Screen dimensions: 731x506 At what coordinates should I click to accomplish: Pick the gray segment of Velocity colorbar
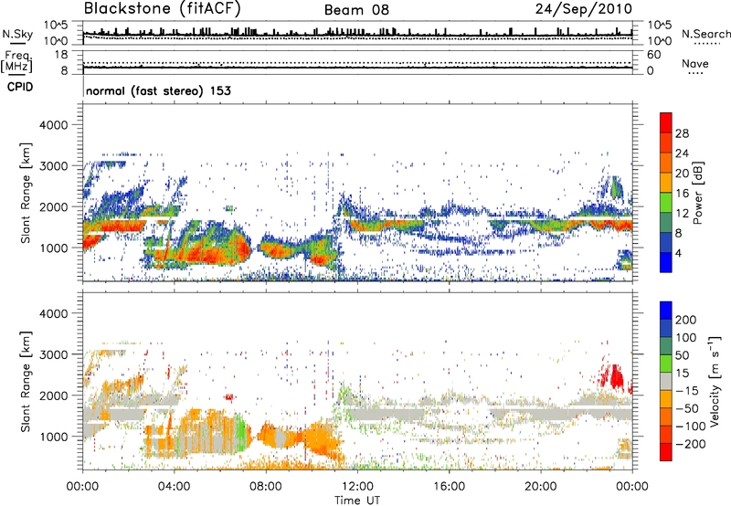(666, 381)
